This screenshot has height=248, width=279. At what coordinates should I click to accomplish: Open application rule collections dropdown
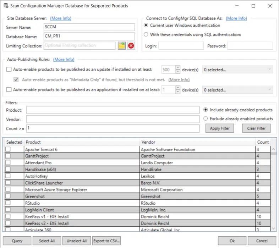237,90
